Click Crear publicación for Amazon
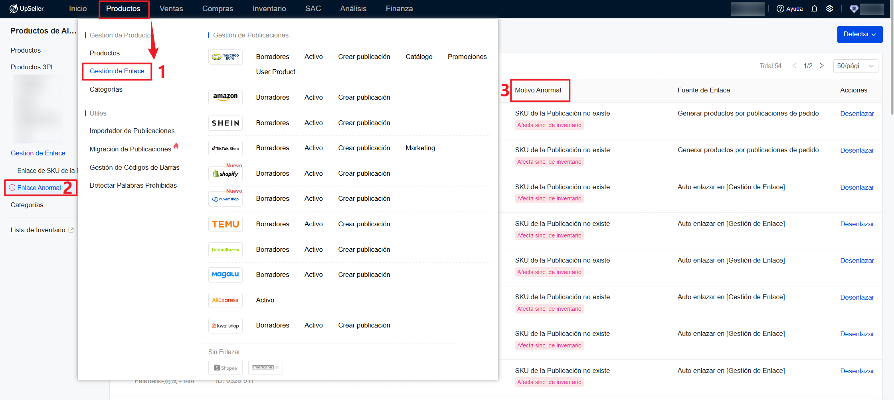Viewport: 894px width, 400px height. point(364,97)
